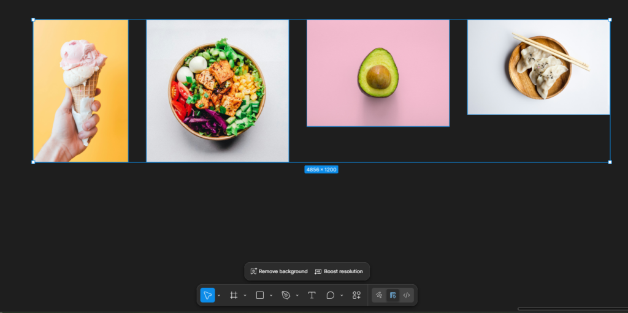Click the bottom-right selection resize handle
628x313 pixels.
610,162
